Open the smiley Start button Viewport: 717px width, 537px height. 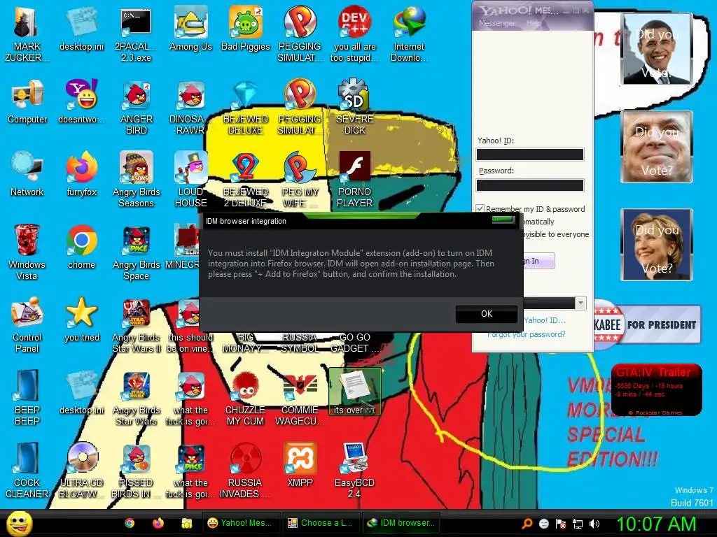19,523
